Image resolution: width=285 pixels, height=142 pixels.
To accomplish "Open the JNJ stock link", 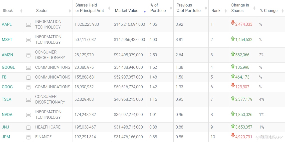I will (x=5, y=127).
